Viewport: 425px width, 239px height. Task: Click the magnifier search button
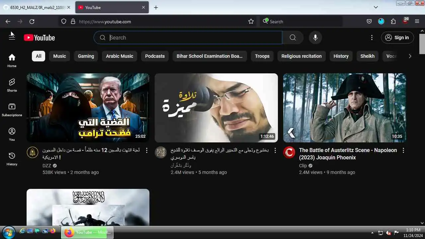(293, 38)
